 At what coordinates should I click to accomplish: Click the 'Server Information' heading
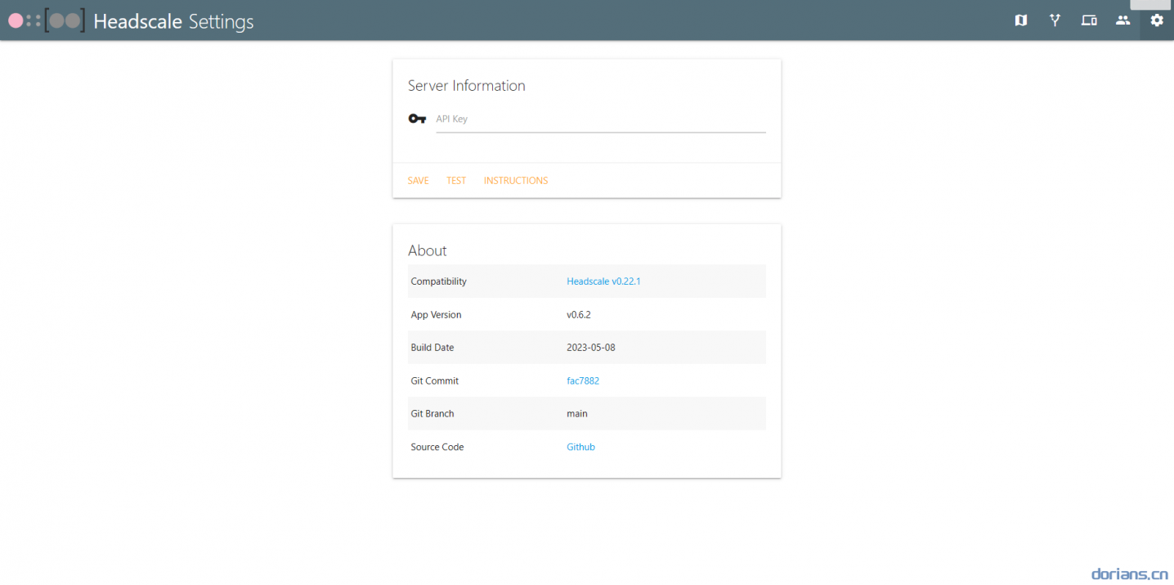tap(466, 86)
